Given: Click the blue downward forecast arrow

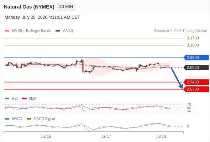Looking at the screenshot, I should tap(177, 78).
